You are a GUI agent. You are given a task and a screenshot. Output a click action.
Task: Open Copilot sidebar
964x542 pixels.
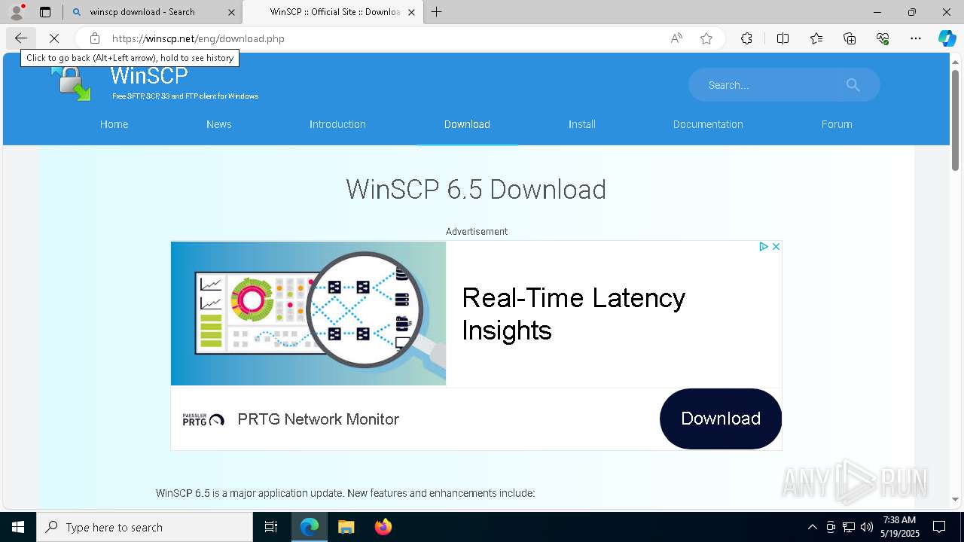[947, 38]
